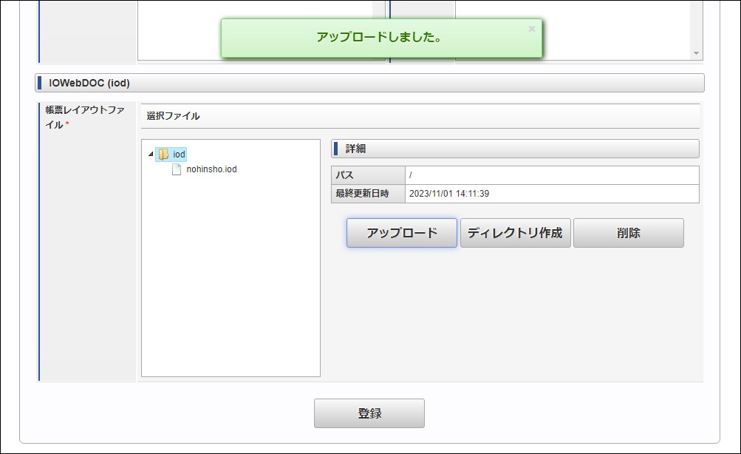
Task: Click the 最終更新日時 value 2023/11/01 14:11:39
Action: [x=449, y=194]
